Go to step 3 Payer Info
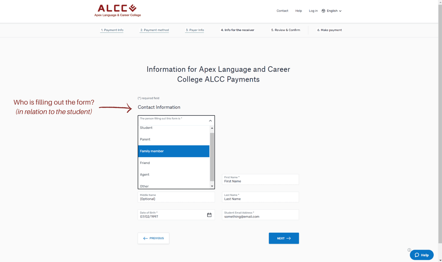The image size is (442, 262). pos(195,30)
